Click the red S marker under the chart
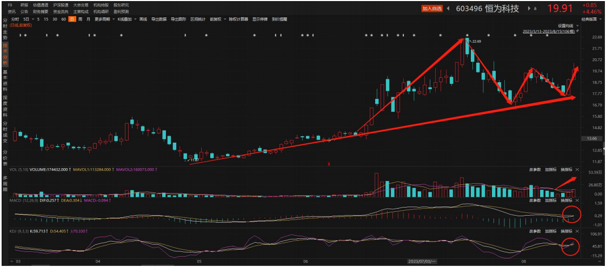Image resolution: width=606 pixels, height=267 pixels. pyautogui.click(x=329, y=163)
